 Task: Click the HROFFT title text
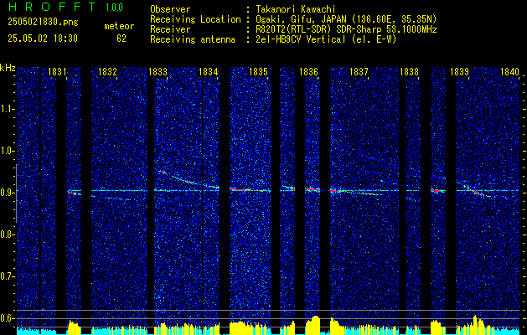pos(52,7)
